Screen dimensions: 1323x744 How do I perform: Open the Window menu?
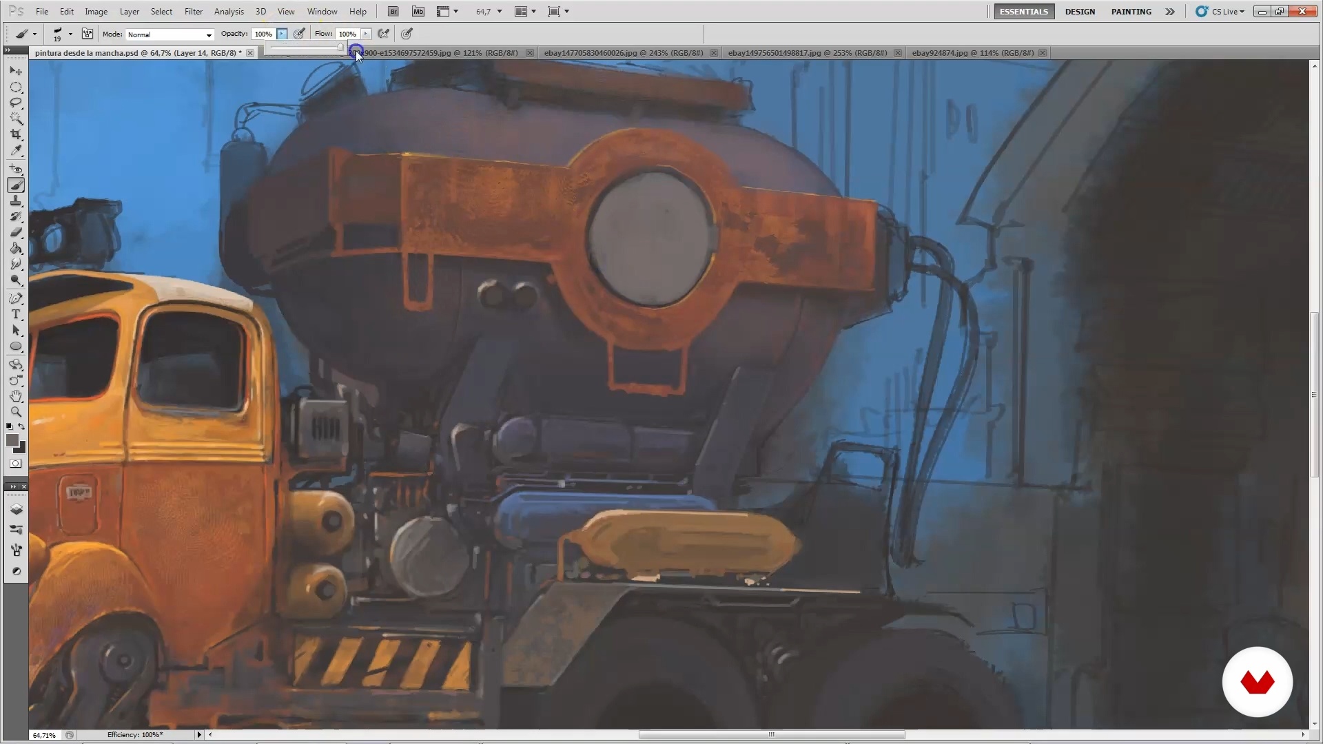pos(322,12)
